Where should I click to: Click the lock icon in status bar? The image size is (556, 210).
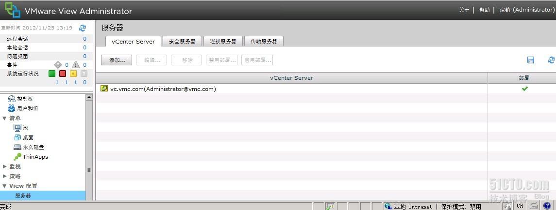(x=508, y=207)
